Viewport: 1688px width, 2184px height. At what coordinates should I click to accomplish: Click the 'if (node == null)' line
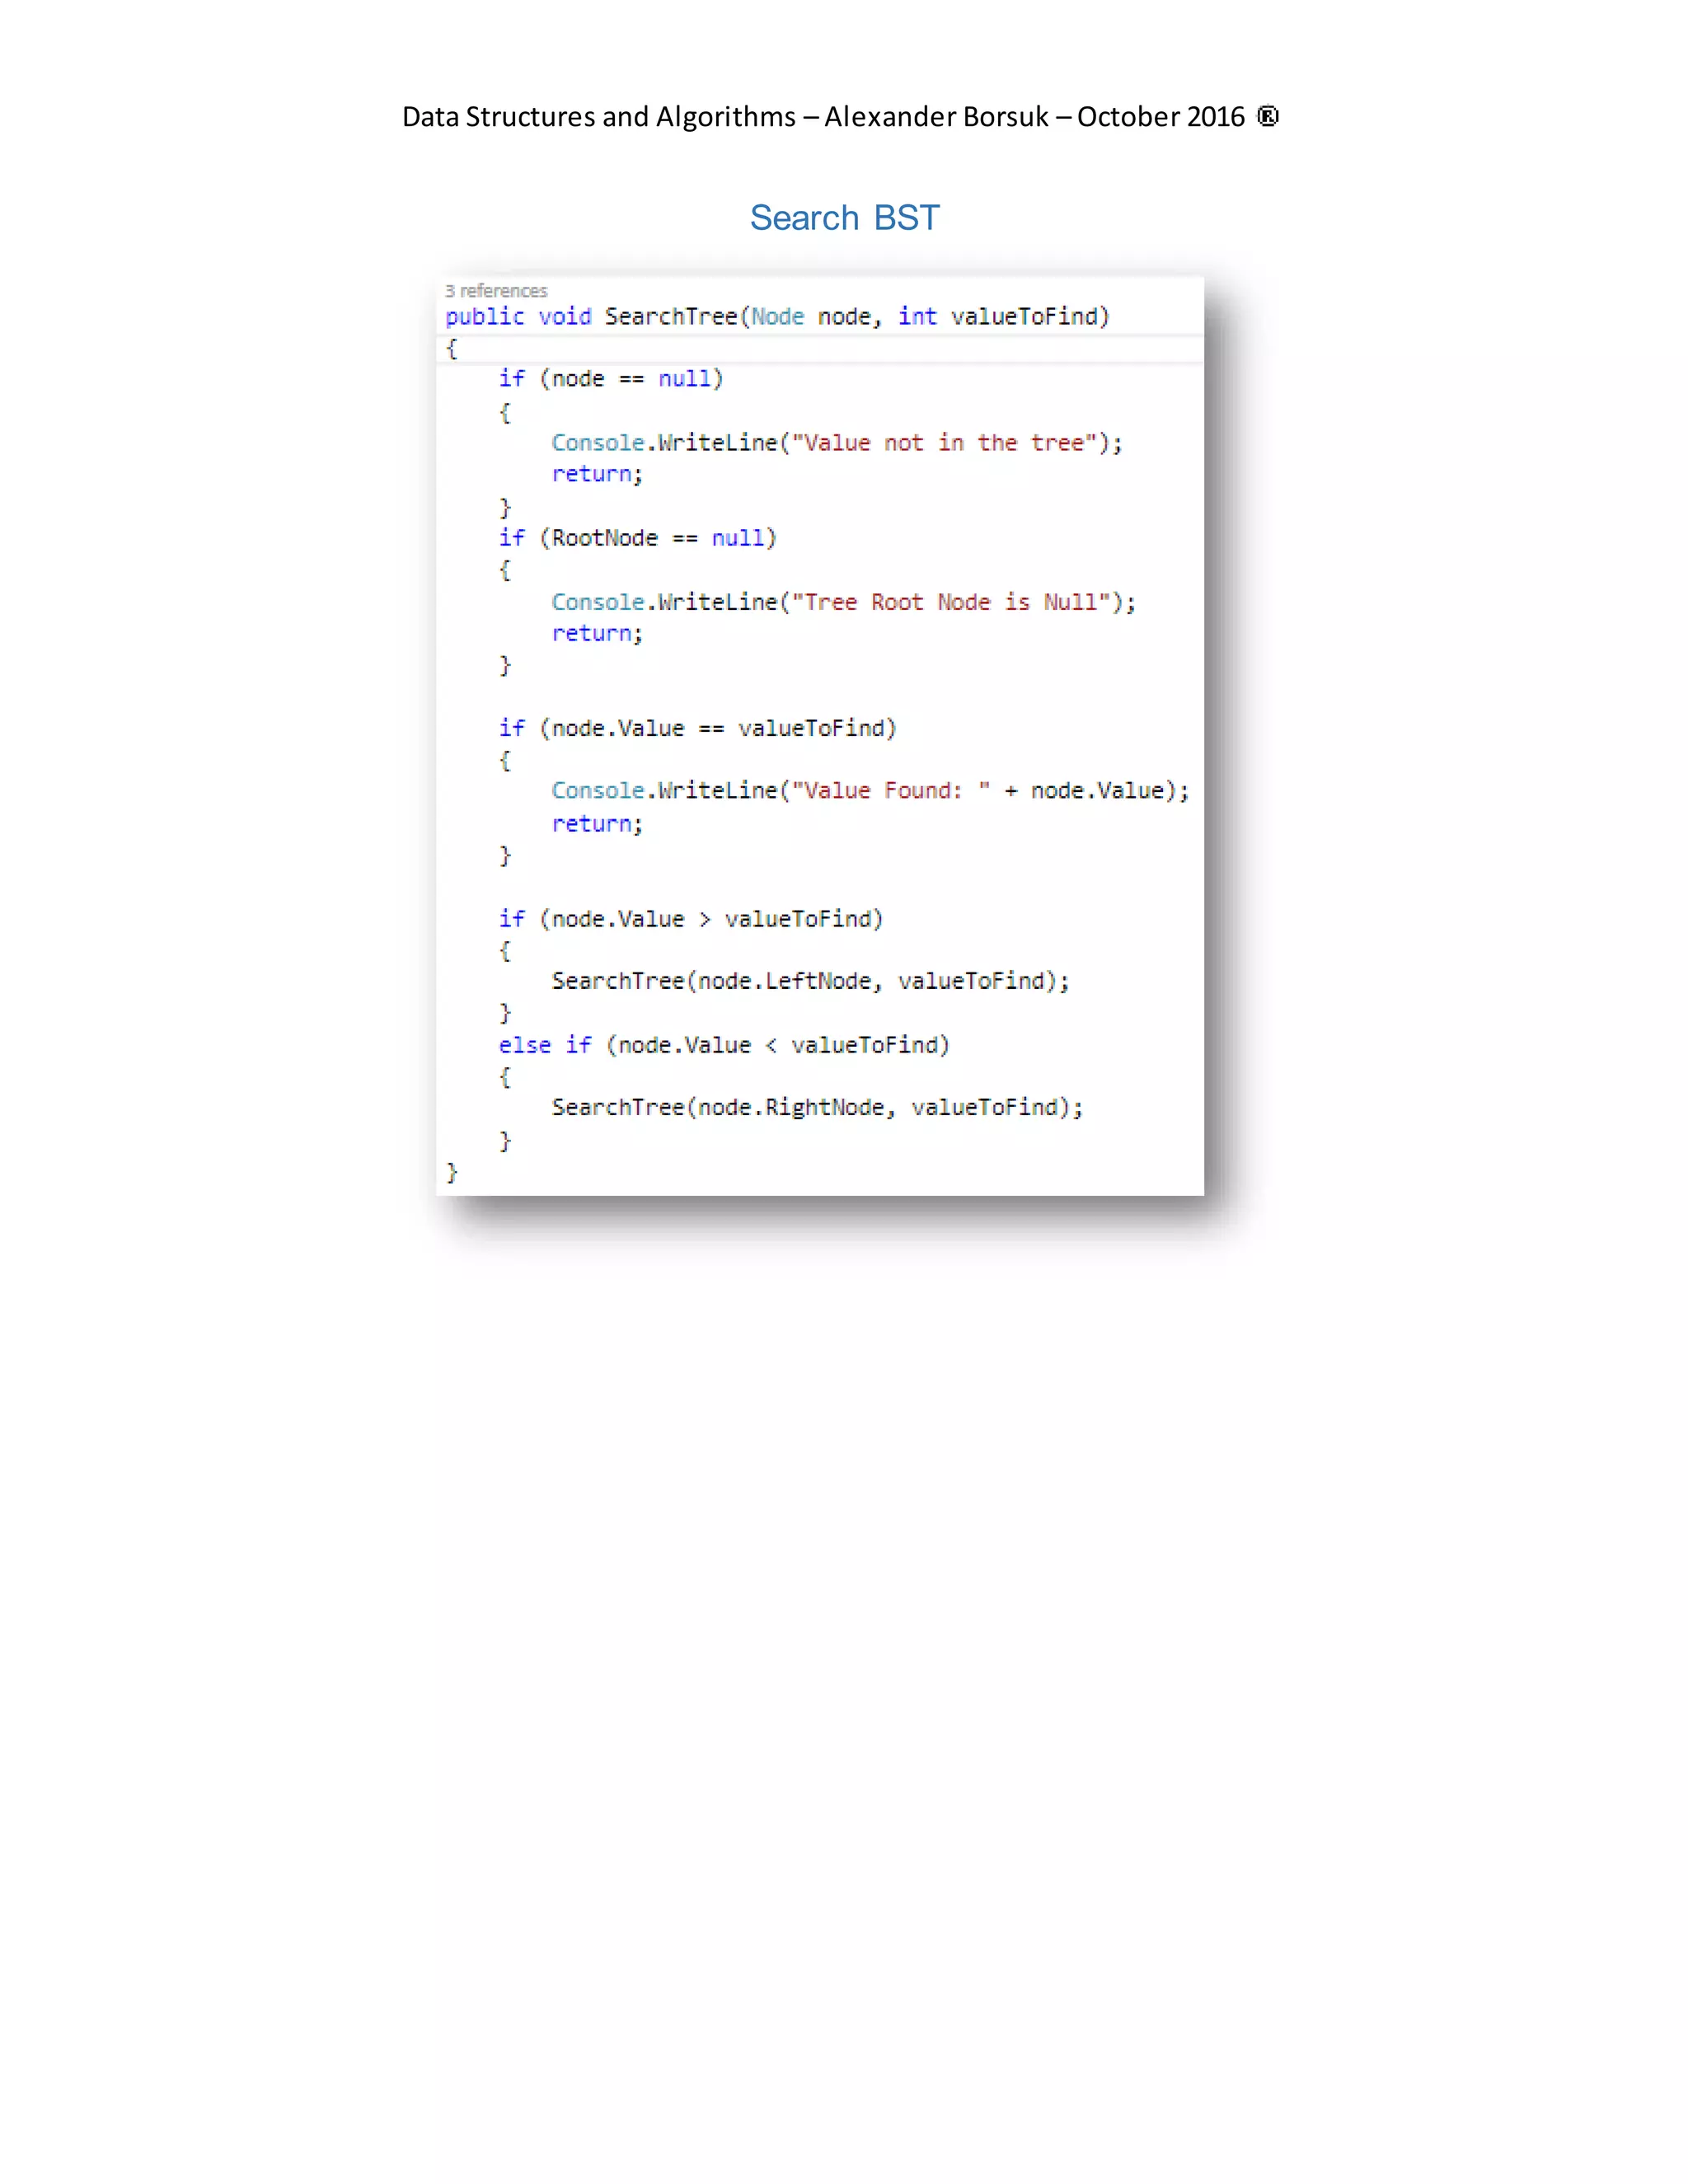pyautogui.click(x=611, y=379)
